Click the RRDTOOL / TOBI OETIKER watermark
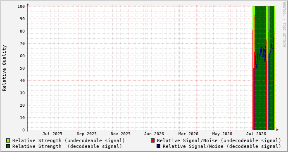The image size is (288, 152). pyautogui.click(x=284, y=25)
